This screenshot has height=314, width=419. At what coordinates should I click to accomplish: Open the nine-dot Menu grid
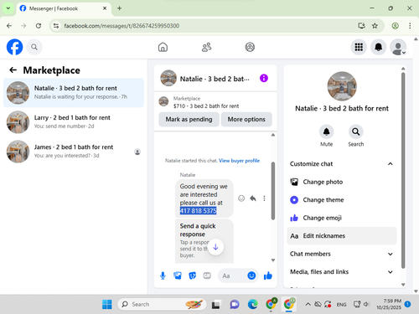(x=359, y=47)
